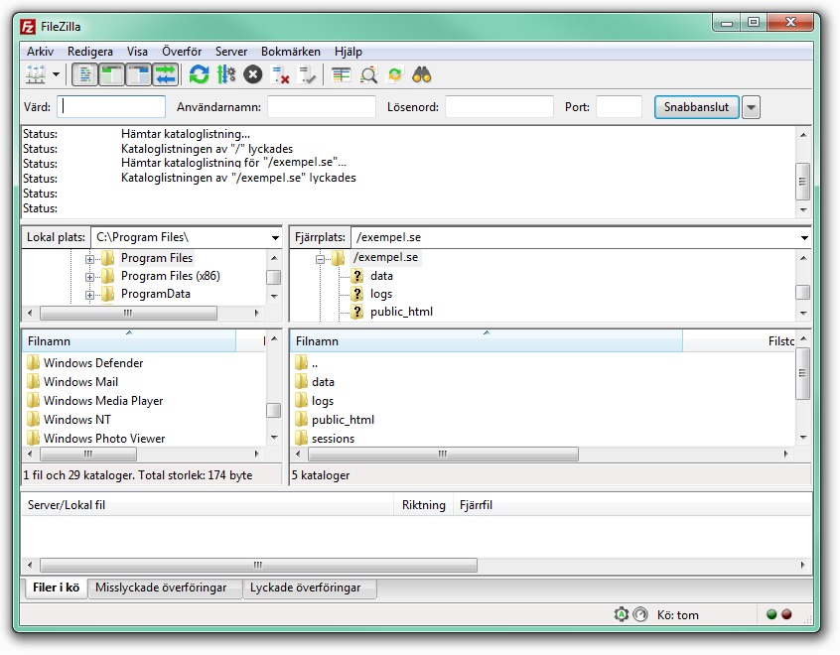Viewport: 840px width, 655px height.
Task: Open the Redigera menu
Action: [x=90, y=52]
